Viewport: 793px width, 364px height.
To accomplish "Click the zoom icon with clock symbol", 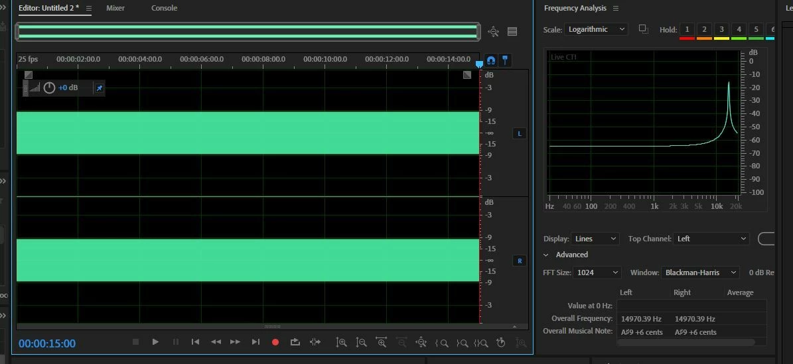I will (500, 343).
